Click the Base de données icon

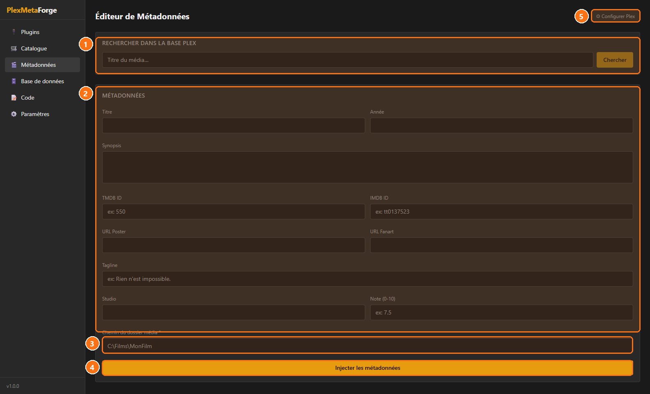[14, 81]
